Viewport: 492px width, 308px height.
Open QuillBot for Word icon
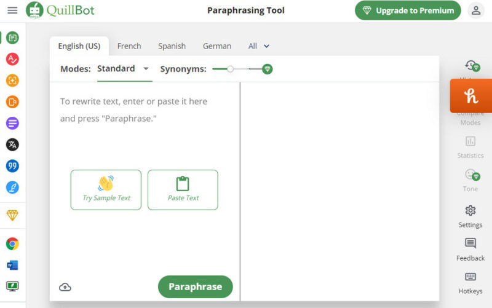click(12, 265)
